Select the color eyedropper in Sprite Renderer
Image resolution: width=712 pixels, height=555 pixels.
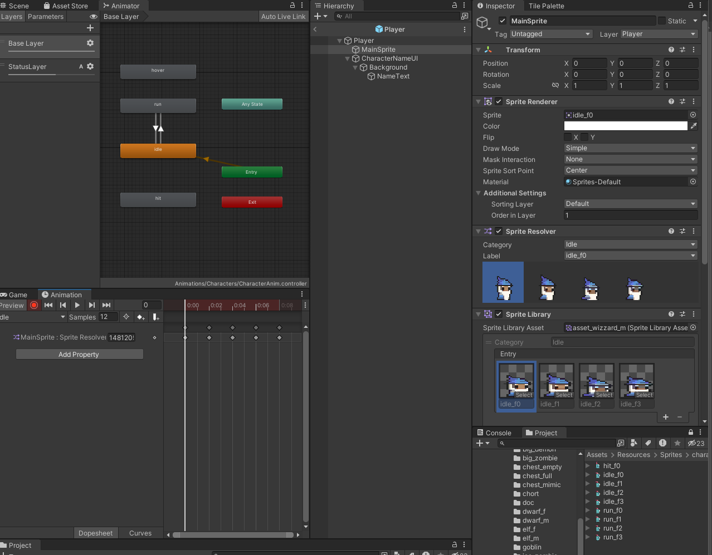click(693, 126)
